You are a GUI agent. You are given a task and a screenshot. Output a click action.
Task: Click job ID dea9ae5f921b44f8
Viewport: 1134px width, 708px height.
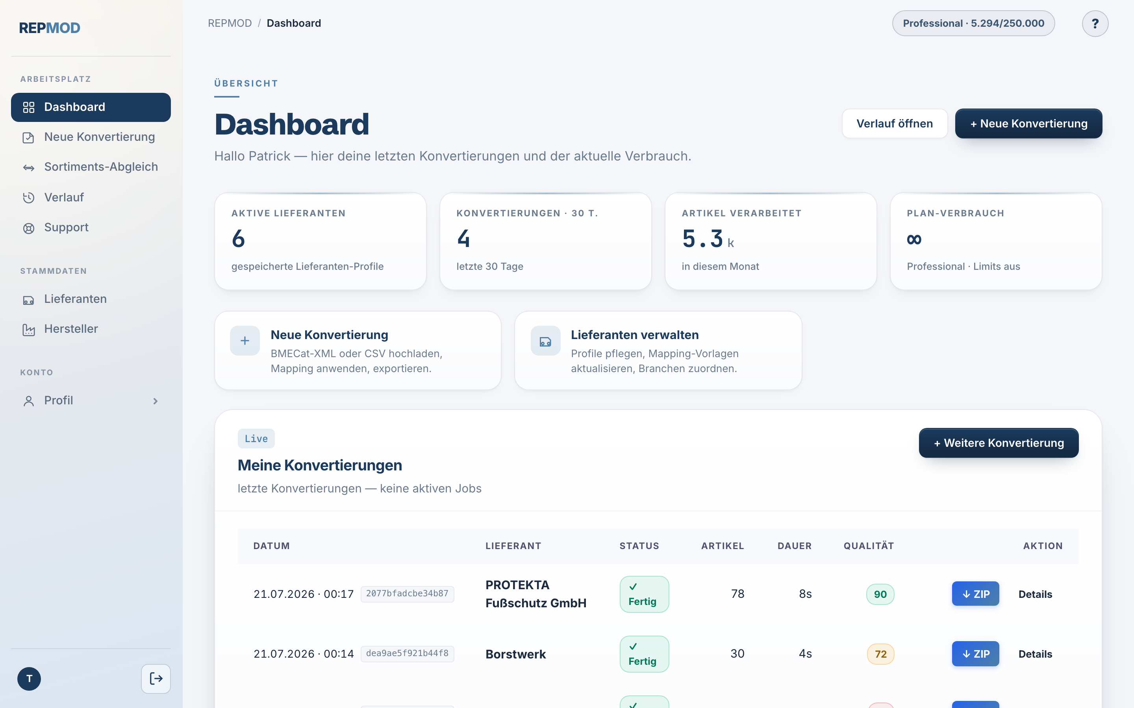pos(407,654)
